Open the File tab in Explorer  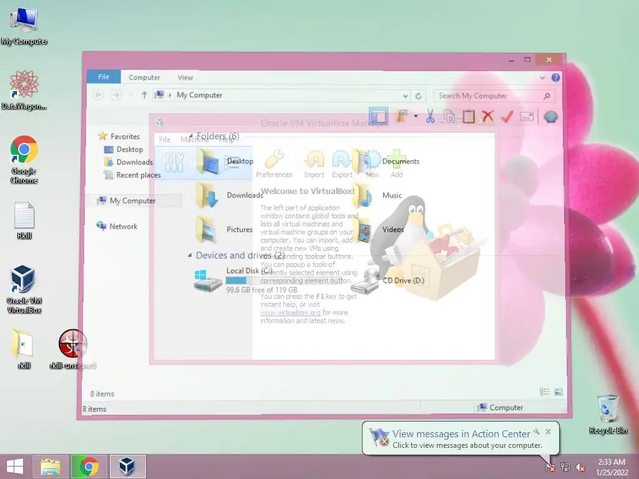coord(104,77)
